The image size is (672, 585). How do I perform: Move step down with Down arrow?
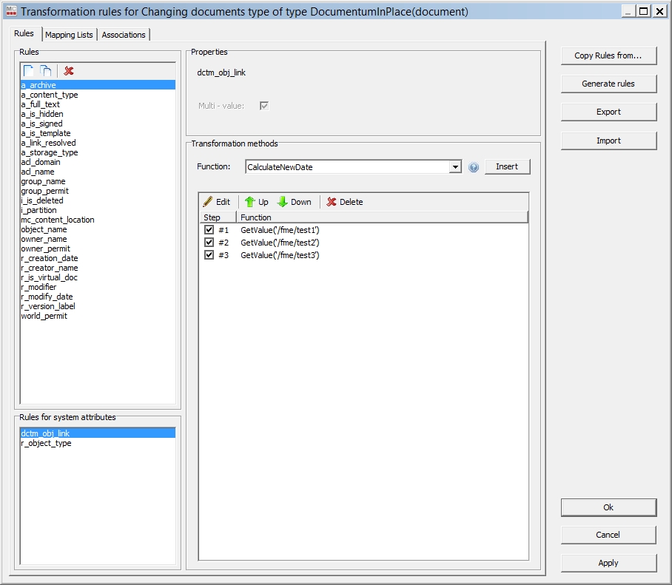[x=283, y=202]
